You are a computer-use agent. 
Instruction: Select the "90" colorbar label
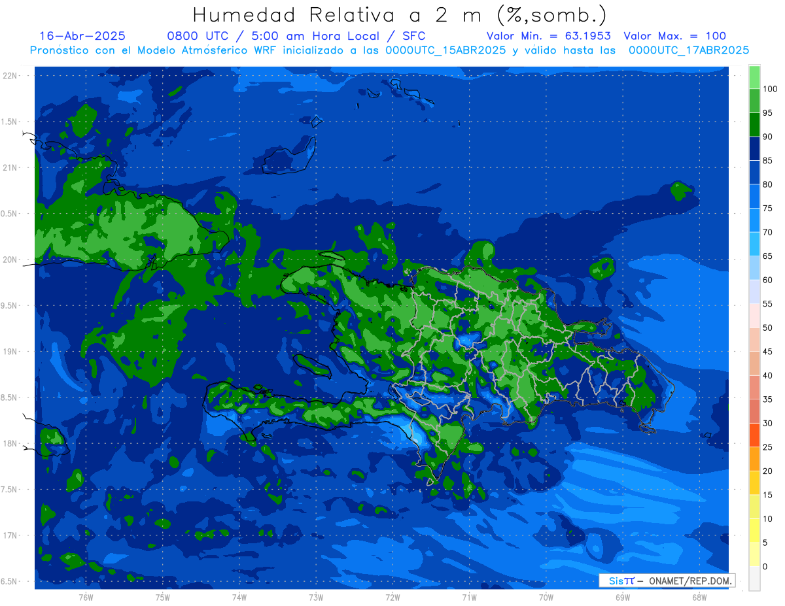point(767,137)
